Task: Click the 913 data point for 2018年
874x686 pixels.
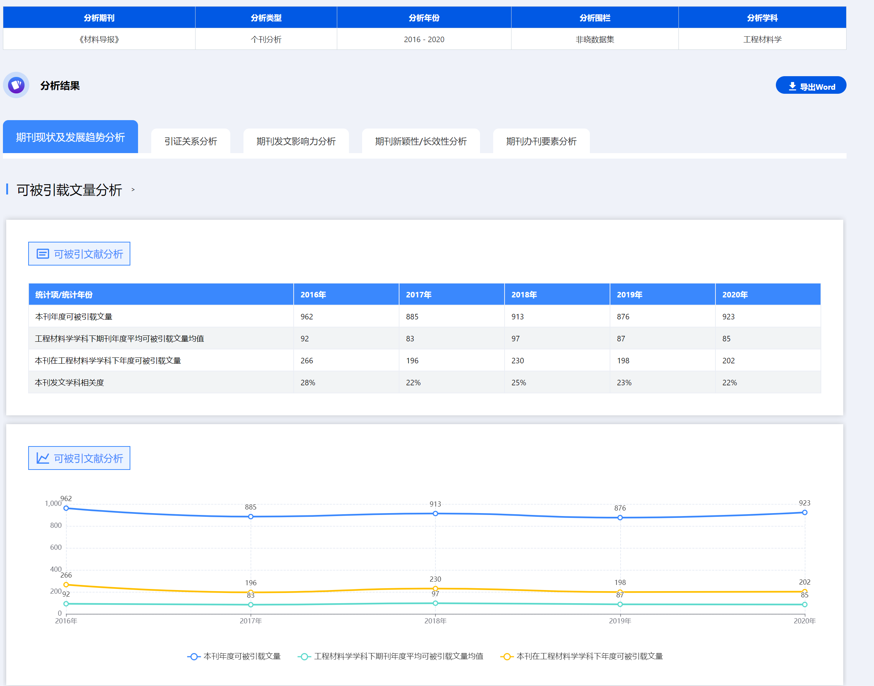Action: pos(435,513)
